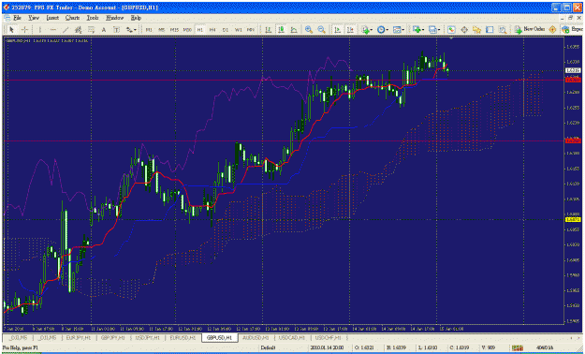Screen dimensions: 585x354
Task: Select the H1 timeframe button
Action: 200,30
